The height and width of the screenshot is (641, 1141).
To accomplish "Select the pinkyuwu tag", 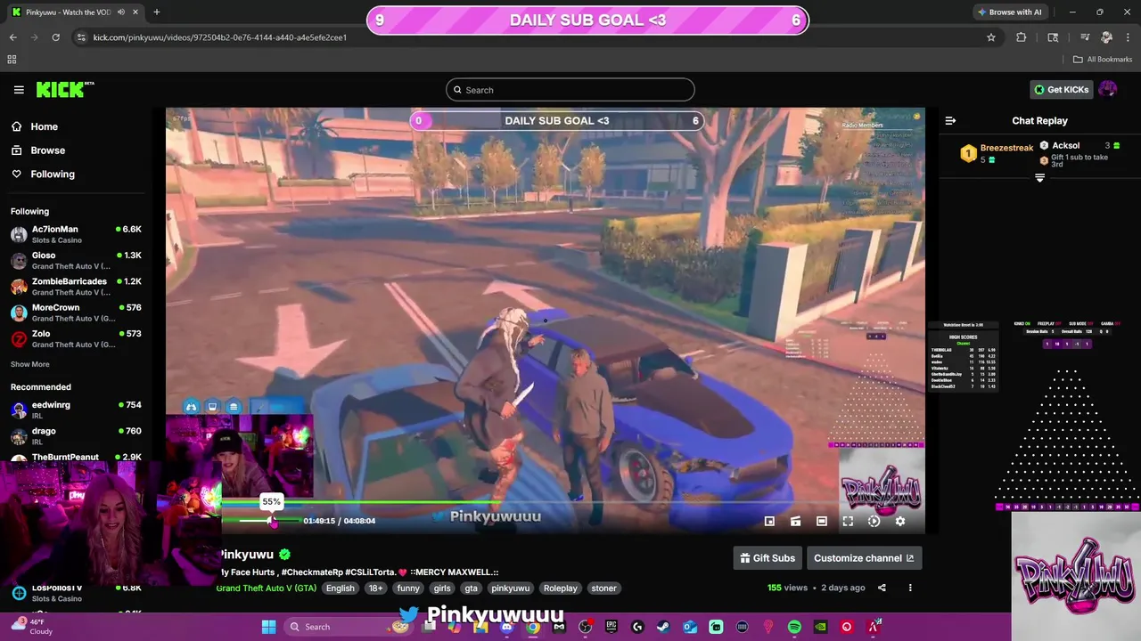I will (x=511, y=588).
